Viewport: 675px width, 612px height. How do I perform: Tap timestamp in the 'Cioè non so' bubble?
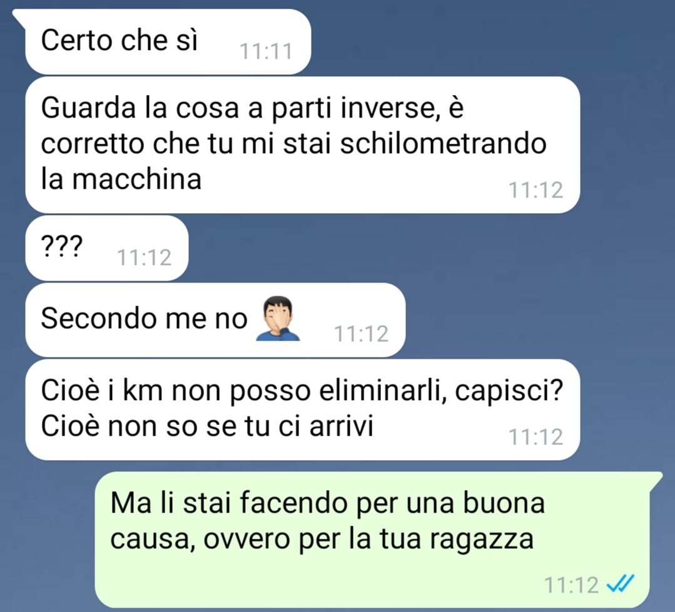535,436
